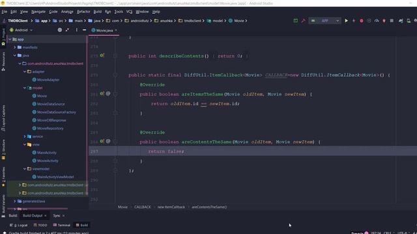The width and height of the screenshot is (417, 234).
Task: Open MainActivity in view package
Action: click(x=47, y=153)
